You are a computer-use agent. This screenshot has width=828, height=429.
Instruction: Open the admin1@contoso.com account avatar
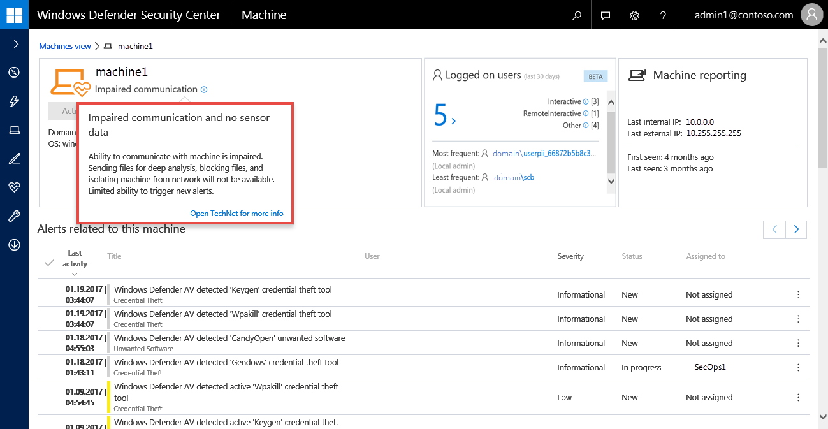[x=811, y=15]
